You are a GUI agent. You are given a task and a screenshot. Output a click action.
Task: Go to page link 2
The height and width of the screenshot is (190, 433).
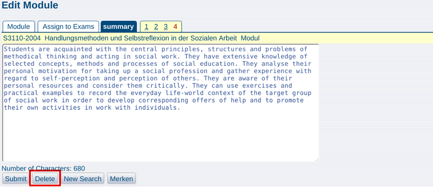(x=156, y=27)
